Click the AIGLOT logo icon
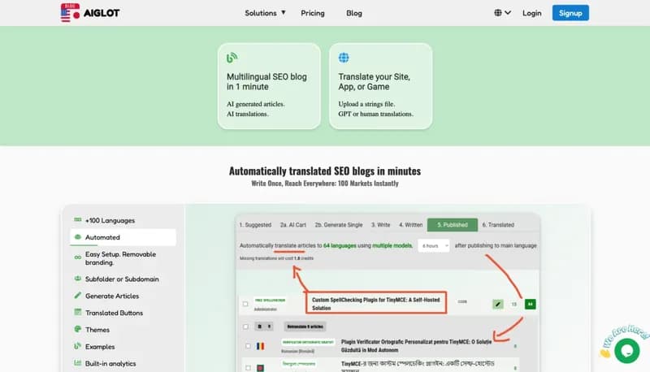This screenshot has width=650, height=372. coord(70,12)
